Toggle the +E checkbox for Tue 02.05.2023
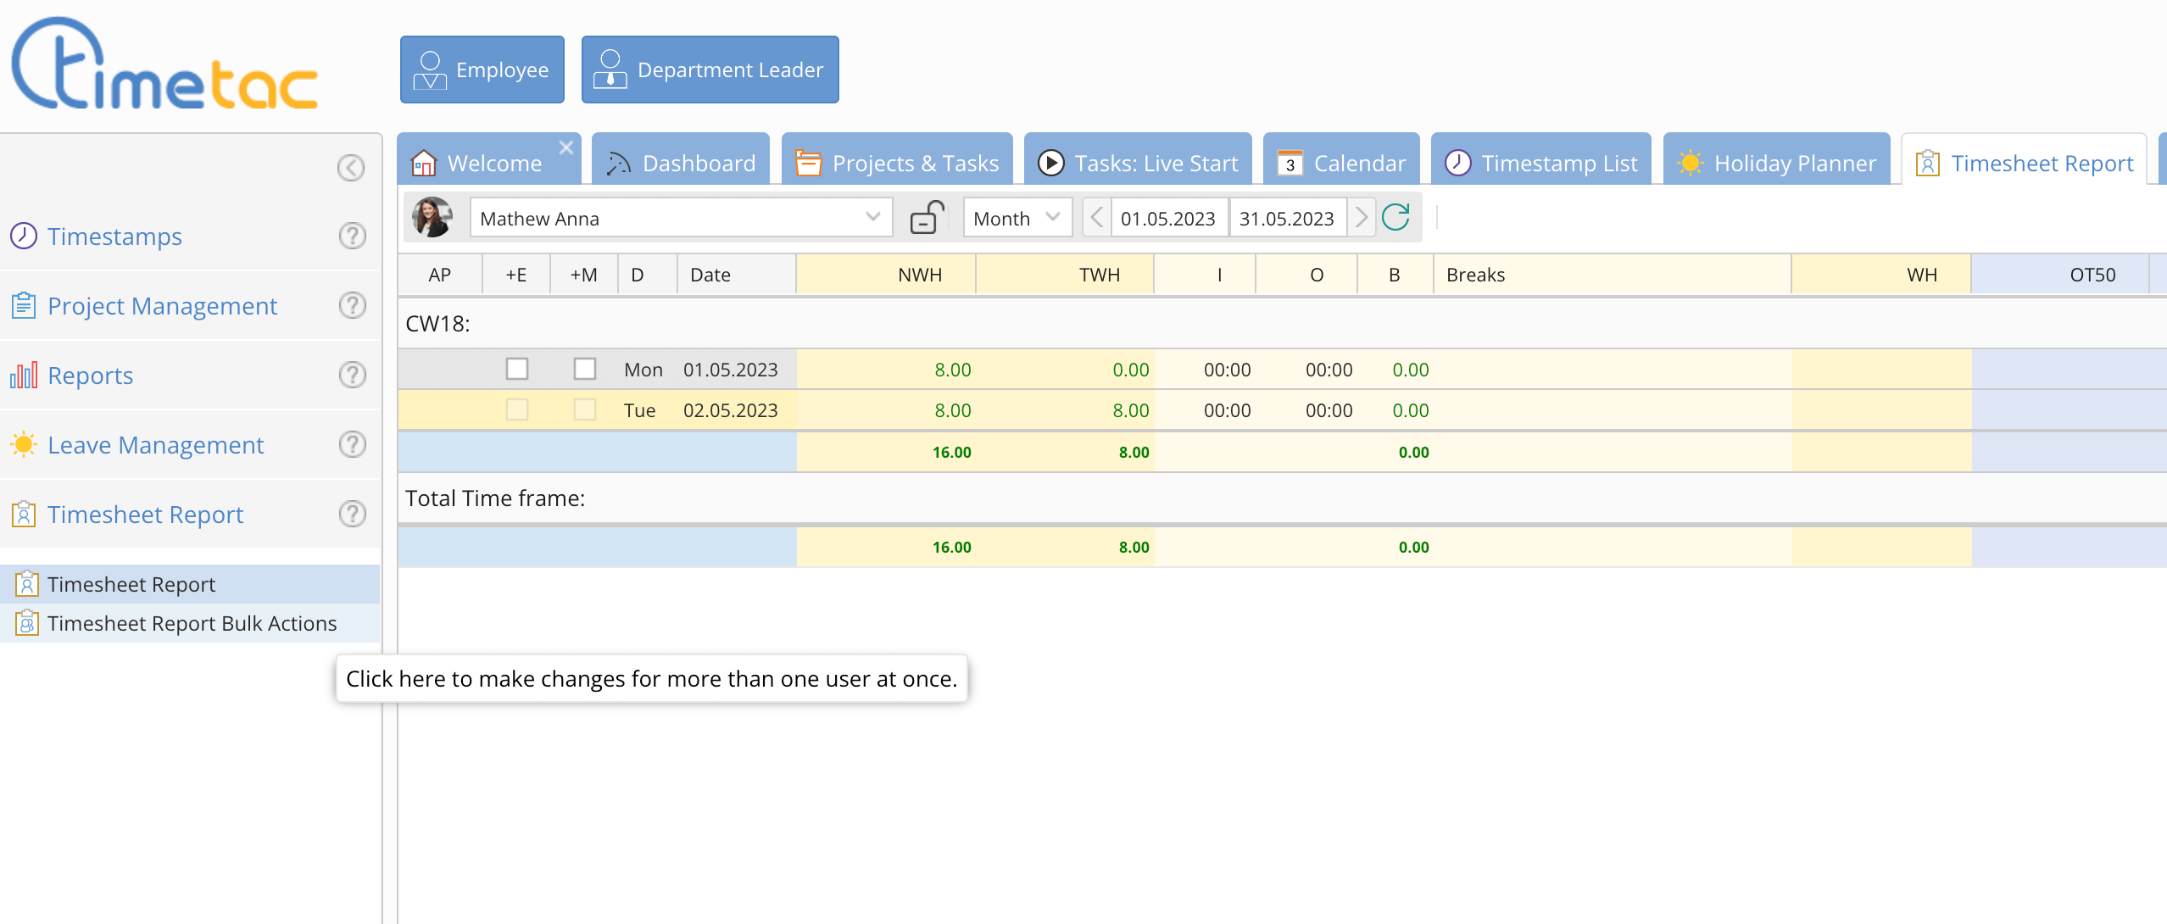 point(517,409)
